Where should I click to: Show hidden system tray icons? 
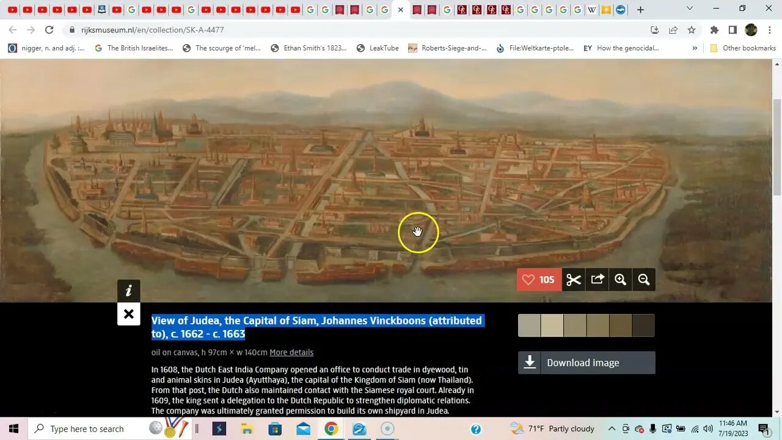612,429
